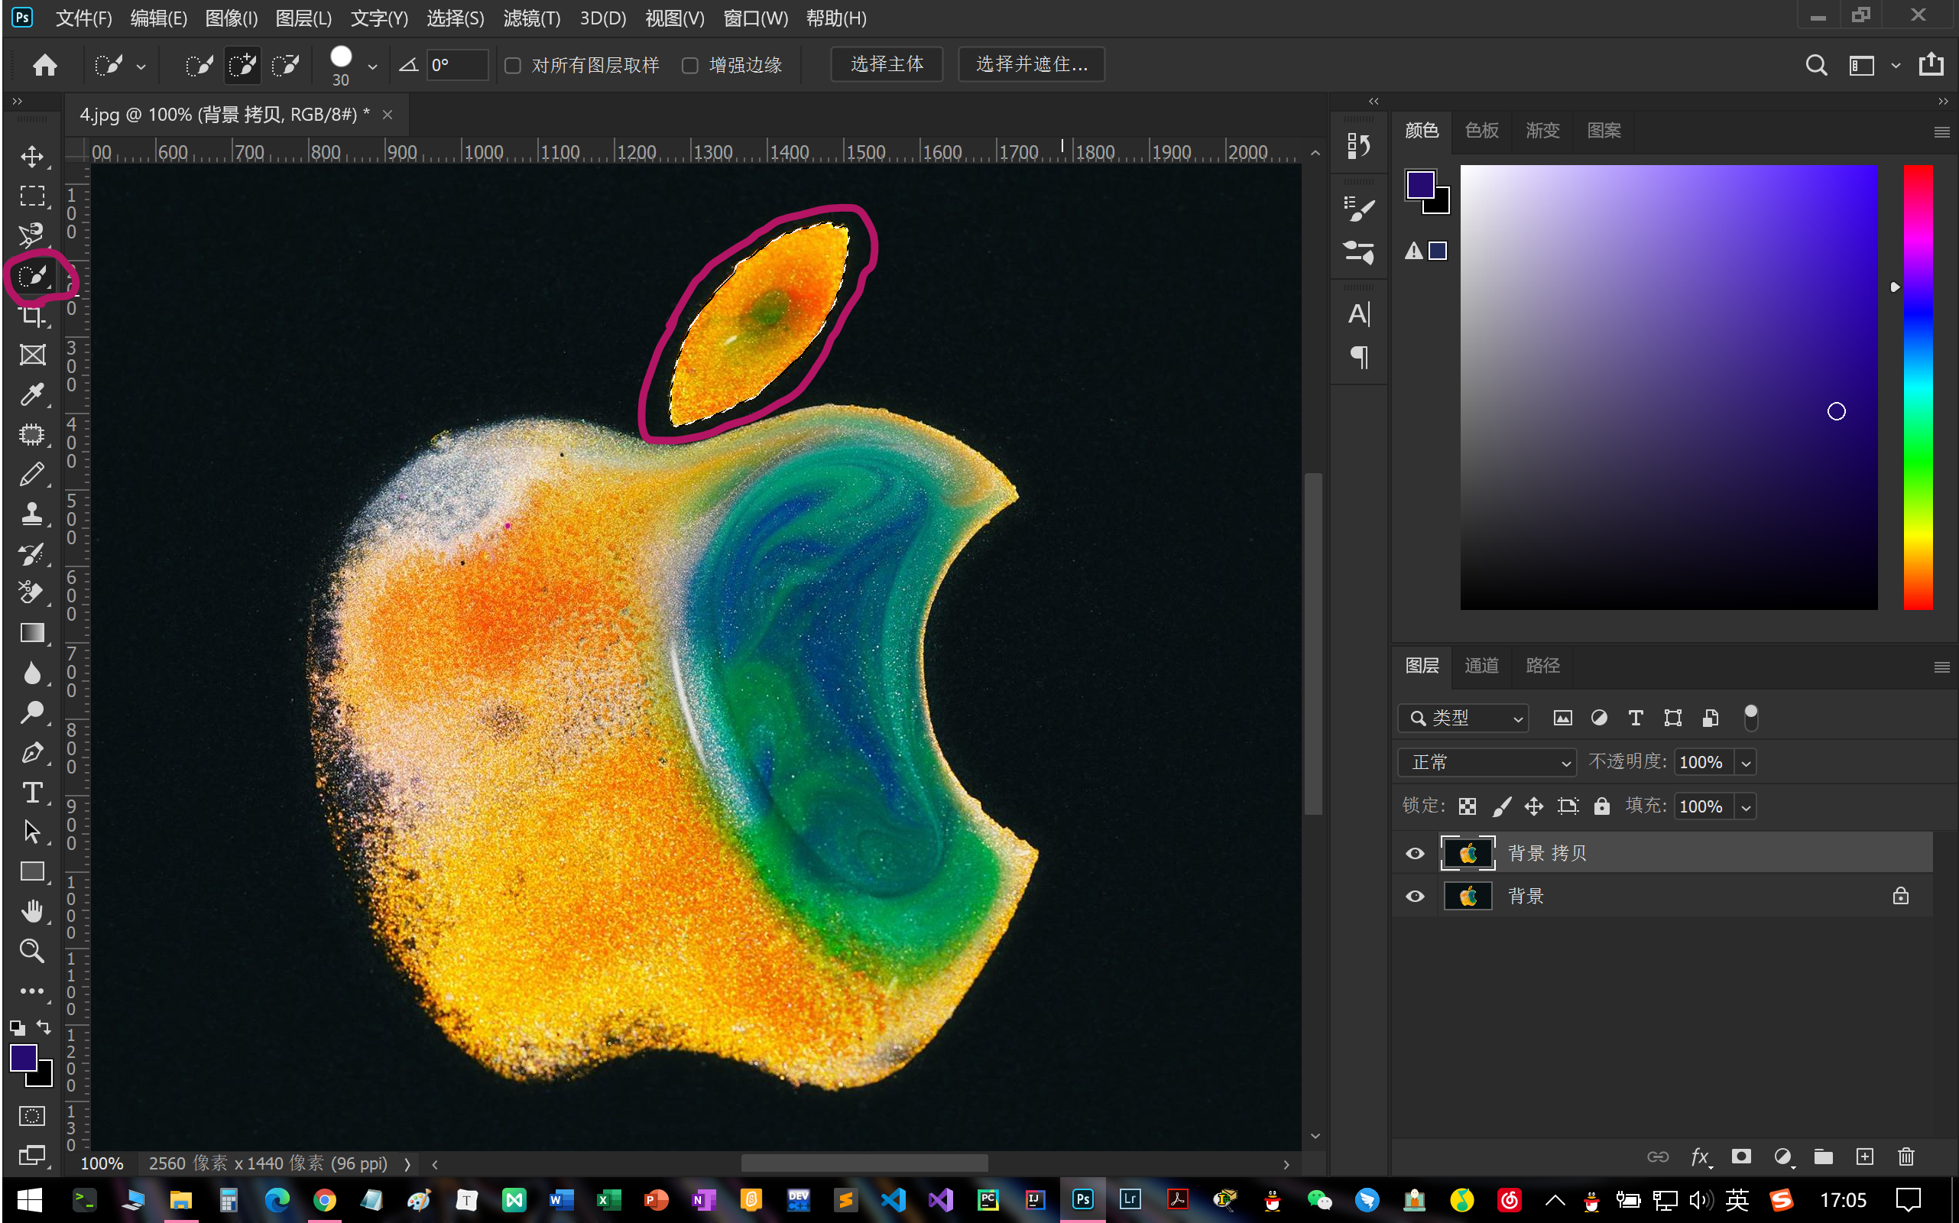Switch to the 路径 tab

click(x=1542, y=666)
